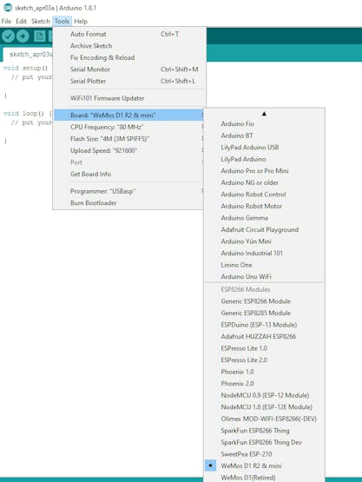Expand the CPU Frequency 80 MHz submenu

click(x=128, y=127)
